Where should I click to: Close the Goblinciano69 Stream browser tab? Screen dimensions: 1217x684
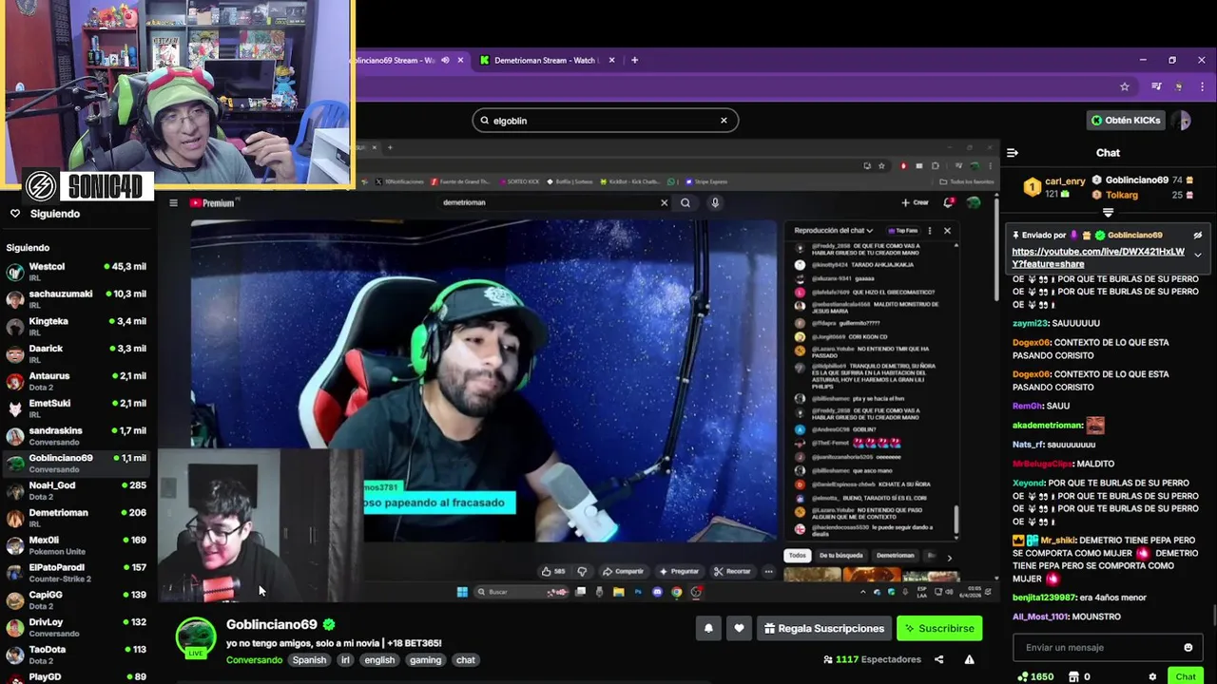[460, 60]
